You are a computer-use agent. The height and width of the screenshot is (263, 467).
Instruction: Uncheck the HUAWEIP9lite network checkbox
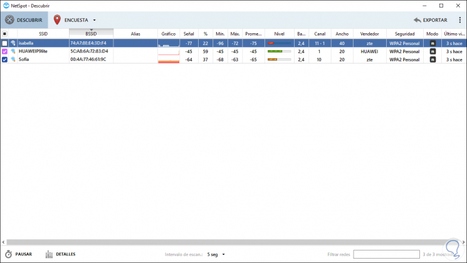pos(5,51)
